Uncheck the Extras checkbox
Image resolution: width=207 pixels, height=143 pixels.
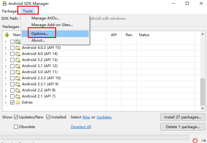click(12, 102)
